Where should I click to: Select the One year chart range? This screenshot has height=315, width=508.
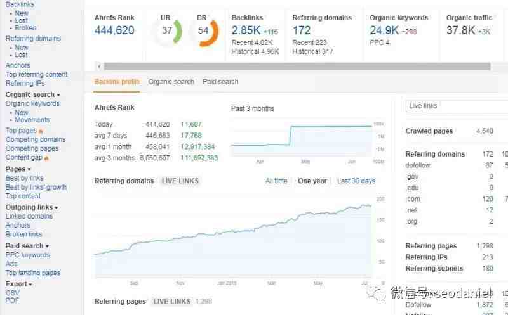coord(312,181)
